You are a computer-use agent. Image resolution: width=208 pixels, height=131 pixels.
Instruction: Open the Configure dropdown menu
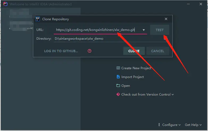171,125
